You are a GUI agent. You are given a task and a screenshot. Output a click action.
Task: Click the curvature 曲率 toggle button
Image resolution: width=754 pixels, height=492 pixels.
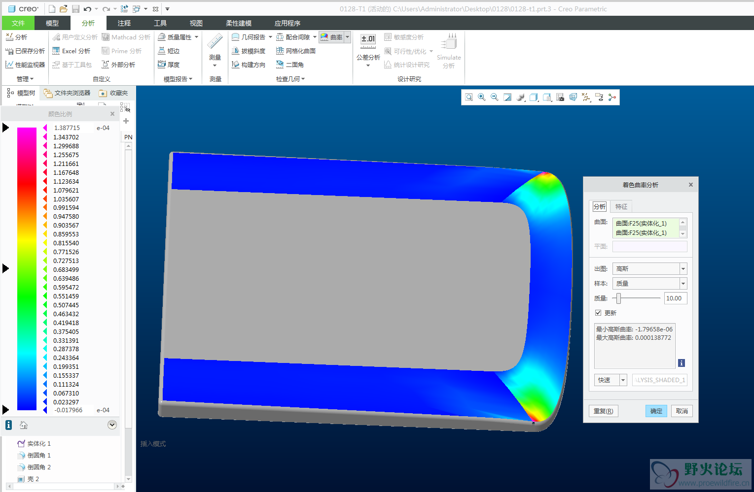[331, 37]
